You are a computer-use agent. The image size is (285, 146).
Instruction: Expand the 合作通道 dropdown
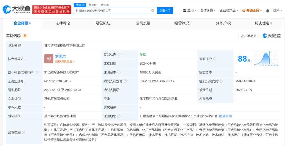208,11
